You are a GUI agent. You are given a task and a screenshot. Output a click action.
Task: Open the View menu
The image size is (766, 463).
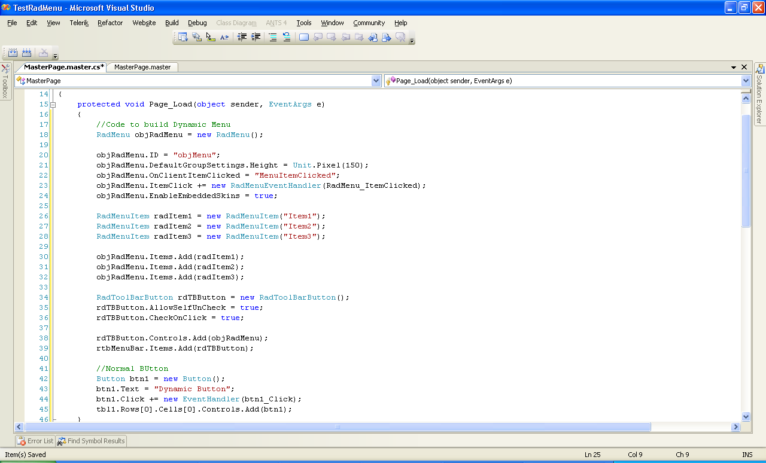[53, 23]
